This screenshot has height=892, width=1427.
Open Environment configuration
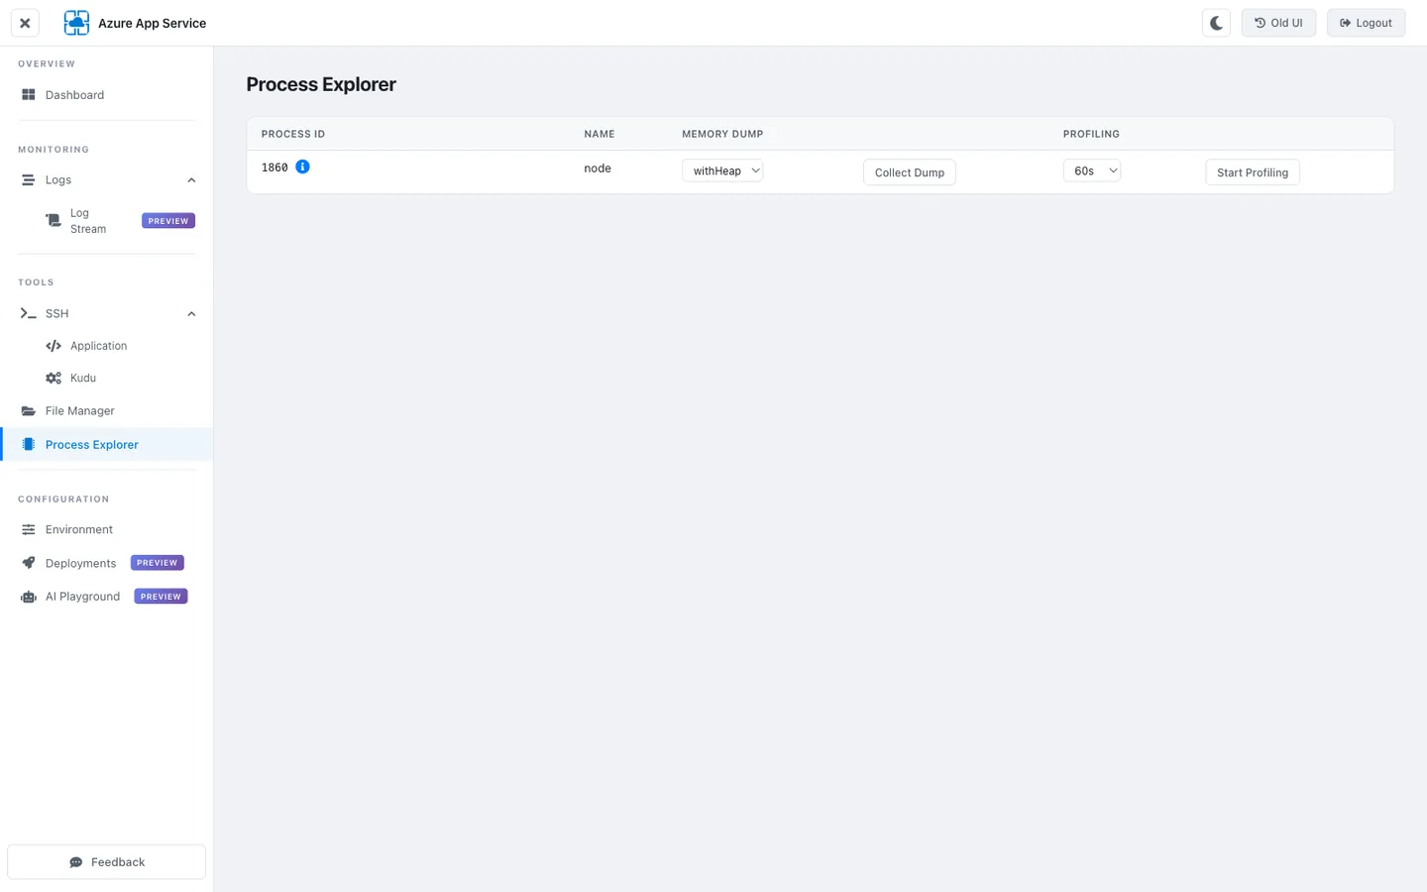(107, 529)
